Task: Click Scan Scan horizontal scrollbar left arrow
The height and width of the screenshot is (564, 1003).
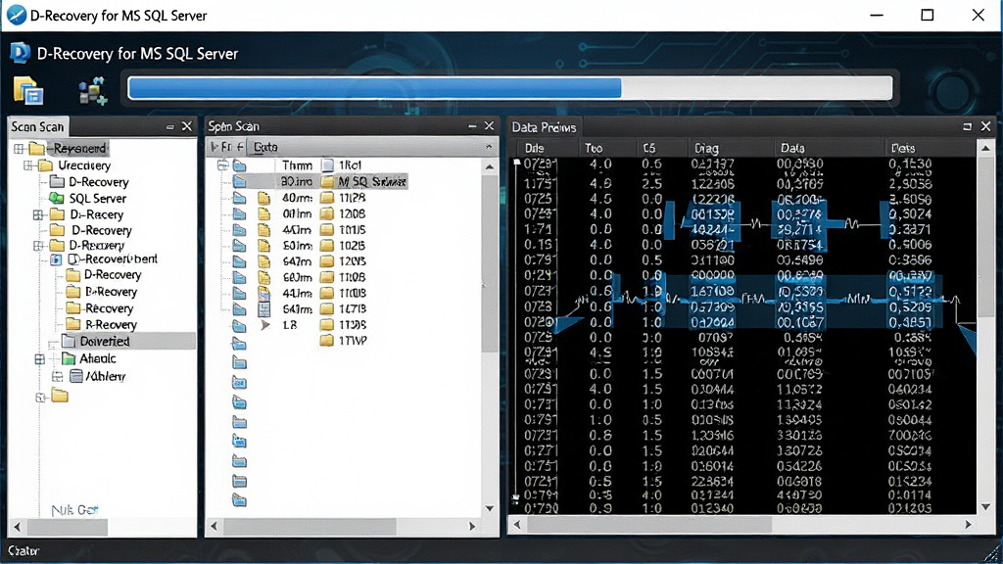Action: (x=18, y=527)
